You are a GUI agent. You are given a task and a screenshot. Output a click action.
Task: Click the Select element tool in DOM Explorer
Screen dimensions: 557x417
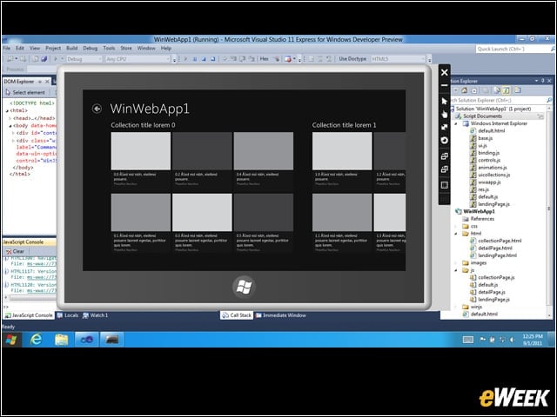25,93
